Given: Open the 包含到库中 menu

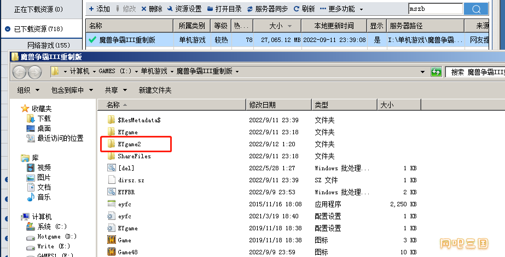Looking at the screenshot, I should pyautogui.click(x=72, y=90).
